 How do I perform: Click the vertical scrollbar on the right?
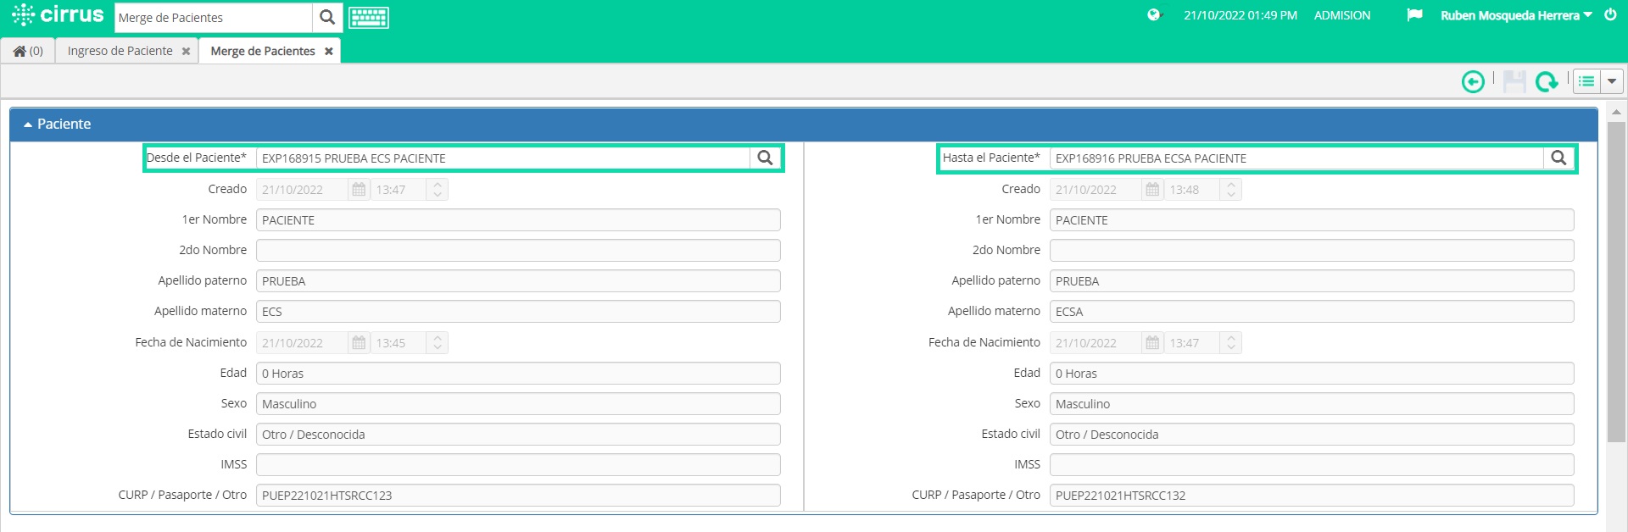[1616, 282]
